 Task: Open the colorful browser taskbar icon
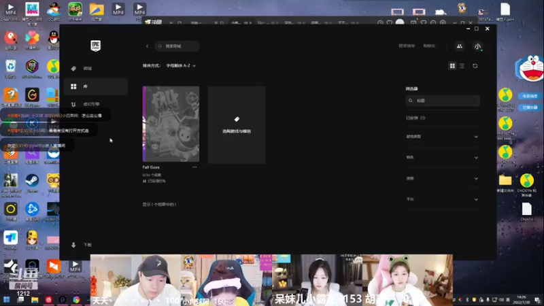[76, 300]
